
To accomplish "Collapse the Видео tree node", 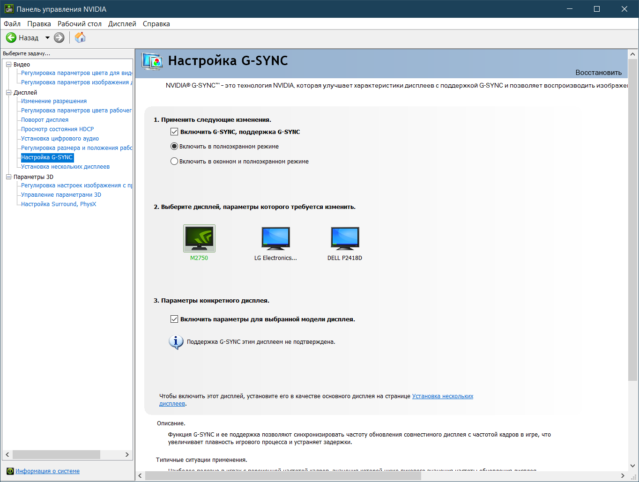I will click(x=8, y=65).
